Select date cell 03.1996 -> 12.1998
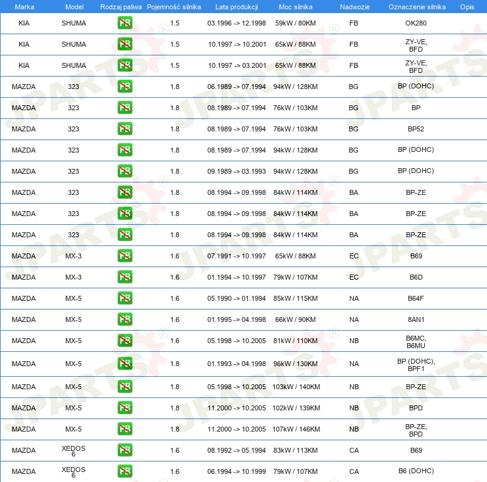487x482 pixels. 237,23
